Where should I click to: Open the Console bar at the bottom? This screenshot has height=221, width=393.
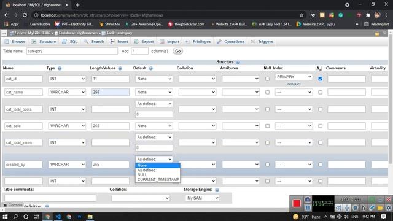click(x=12, y=205)
